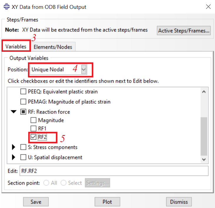This screenshot has width=215, height=208.
Task: Open the Position dropdown showing Unique Nodal
Action: point(59,69)
